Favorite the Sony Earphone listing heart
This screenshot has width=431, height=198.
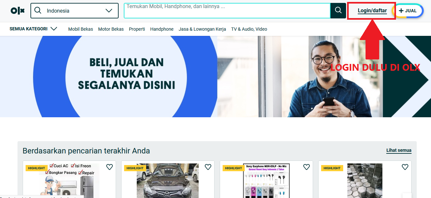[x=307, y=167]
